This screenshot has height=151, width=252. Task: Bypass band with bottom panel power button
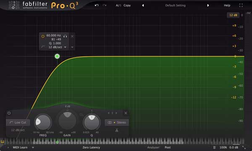pyautogui.click(x=9, y=113)
